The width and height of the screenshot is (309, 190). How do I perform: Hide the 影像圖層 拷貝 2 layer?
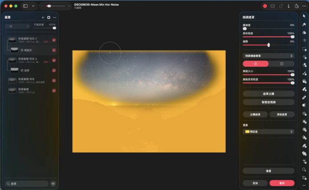54,40
